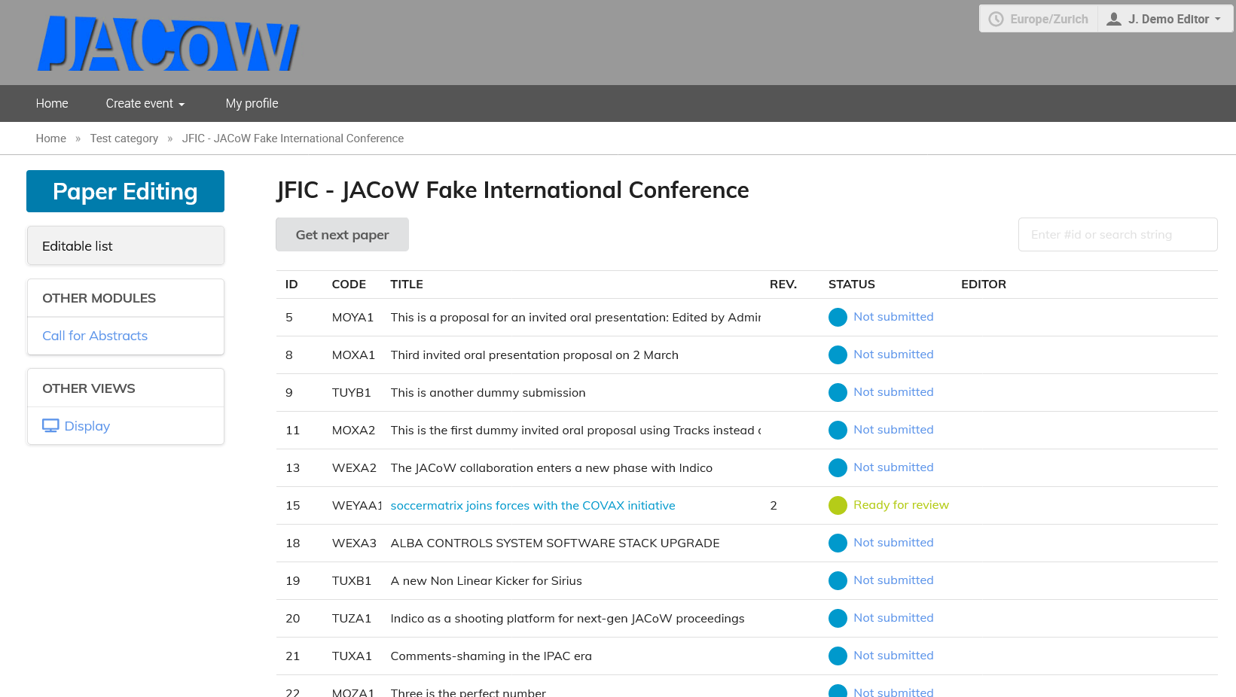Click Test category in breadcrumb
1236x697 pixels.
pos(124,138)
